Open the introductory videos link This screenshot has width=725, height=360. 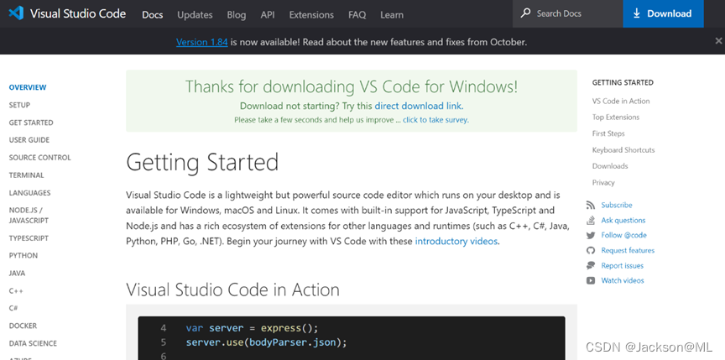(456, 241)
